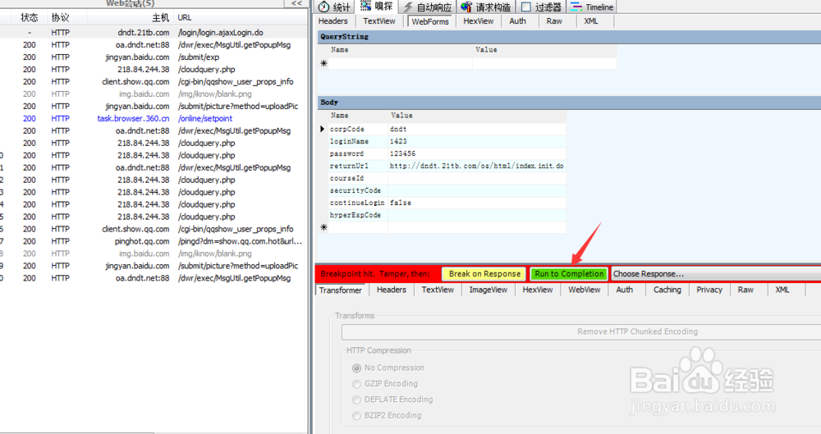This screenshot has height=434, width=821.
Task: Click the Body grid new-row asterisk
Action: 323,227
